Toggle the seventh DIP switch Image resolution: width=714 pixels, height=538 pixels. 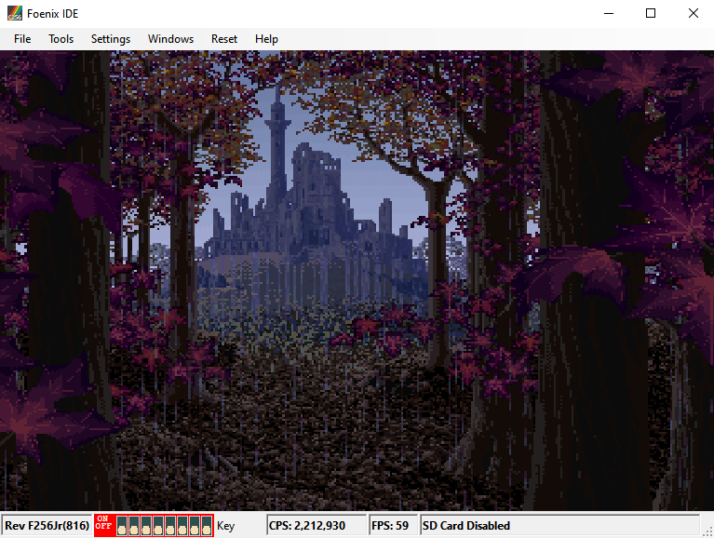click(195, 525)
